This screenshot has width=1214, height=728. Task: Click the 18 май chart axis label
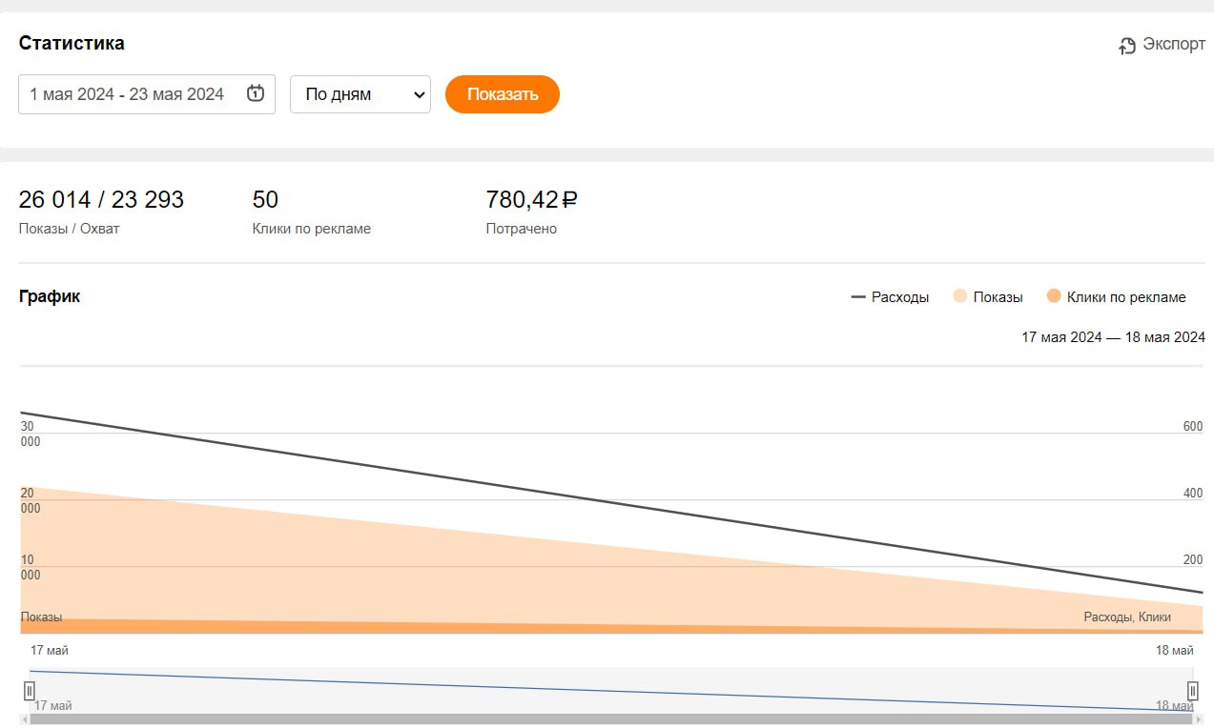click(1174, 651)
